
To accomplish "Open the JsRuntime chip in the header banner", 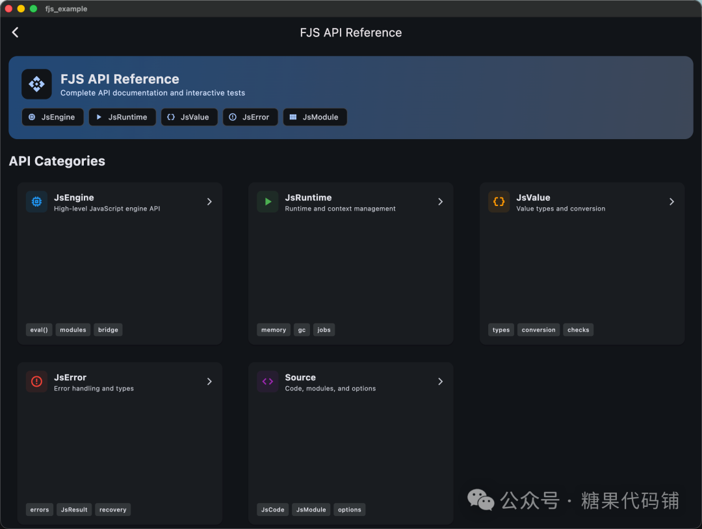I will pos(122,117).
